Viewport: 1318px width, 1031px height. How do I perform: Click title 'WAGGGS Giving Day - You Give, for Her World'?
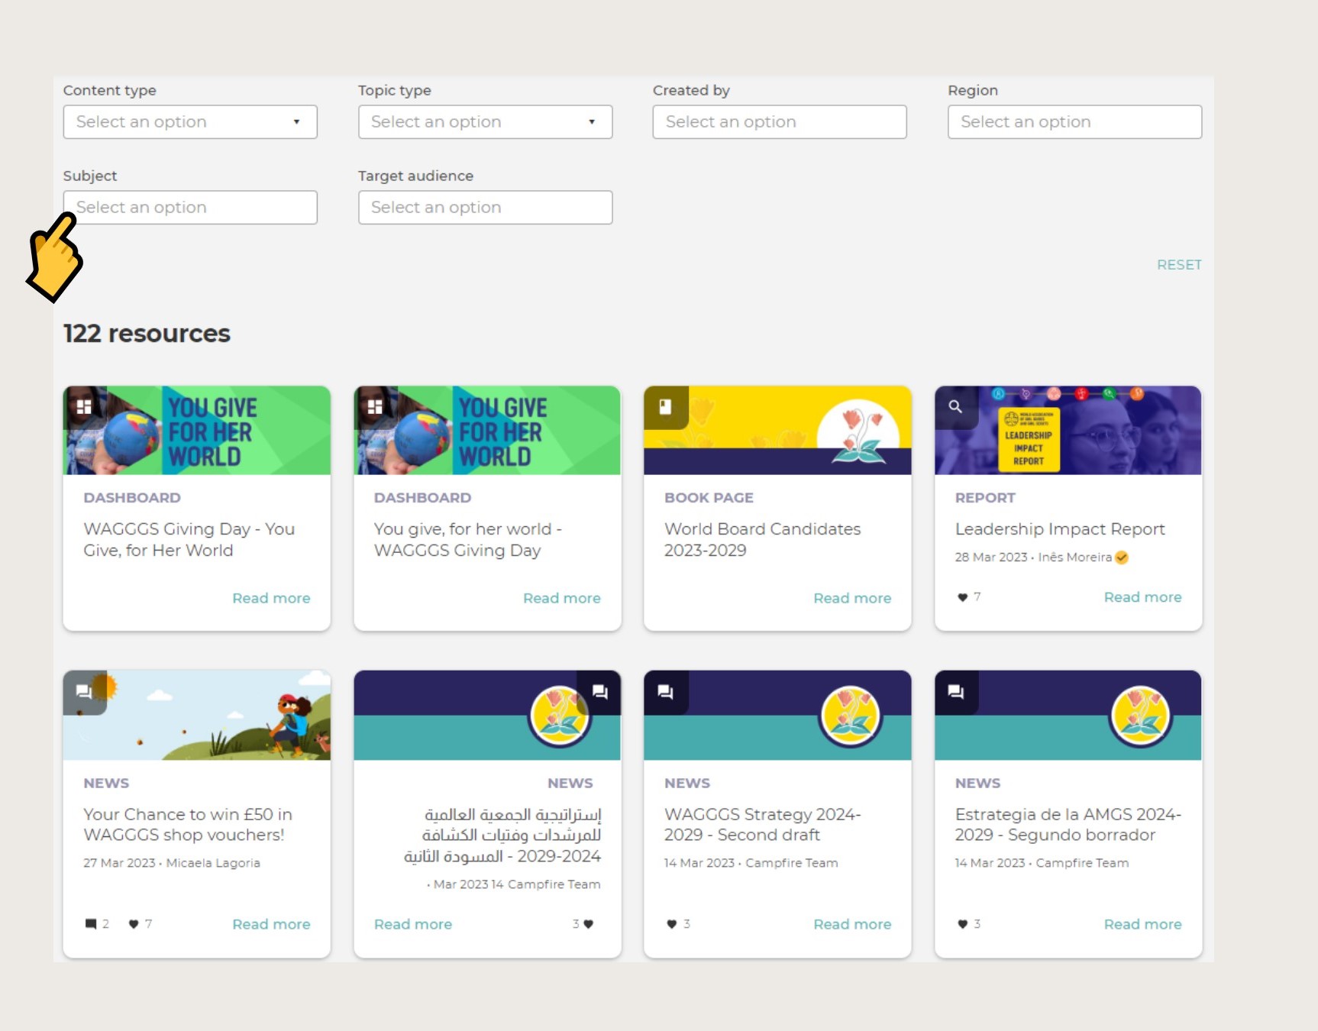[189, 540]
